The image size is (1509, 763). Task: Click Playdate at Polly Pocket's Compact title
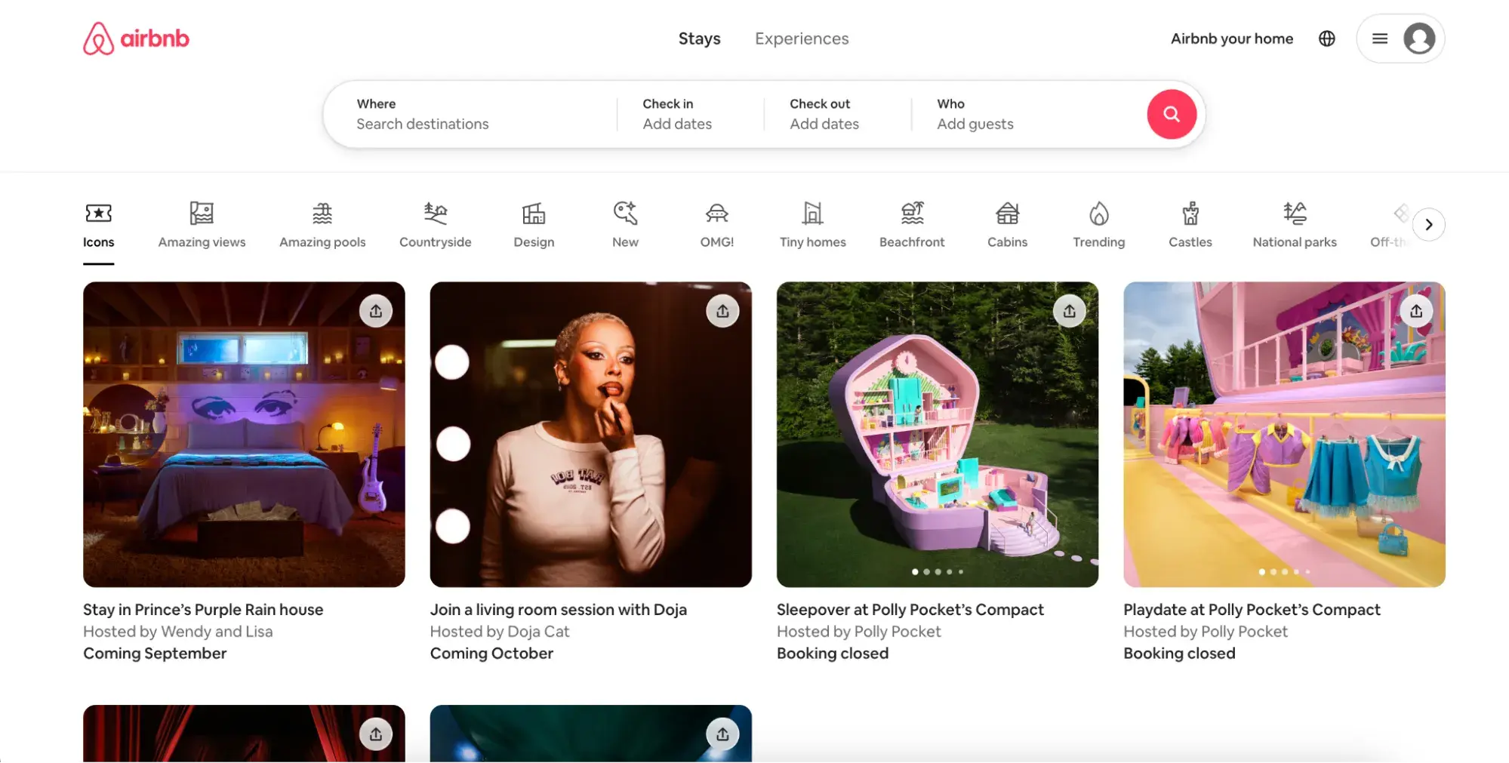tap(1252, 610)
